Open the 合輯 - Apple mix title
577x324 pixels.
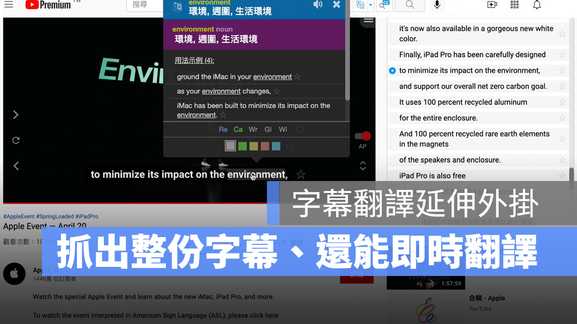tap(487, 298)
